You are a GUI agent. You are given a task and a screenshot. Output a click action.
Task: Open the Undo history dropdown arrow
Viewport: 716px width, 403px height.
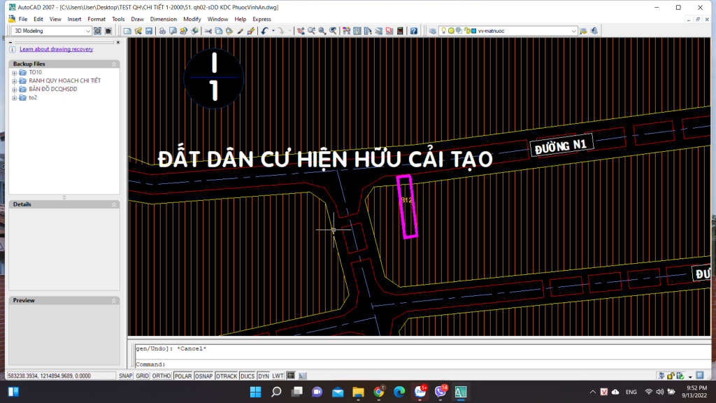pos(273,31)
